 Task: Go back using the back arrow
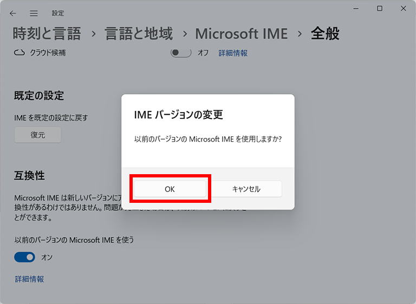point(13,13)
